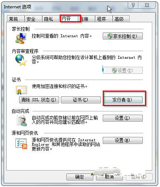The height and width of the screenshot is (187, 160).
Task: Click the Feeds RSS checklist icon
Action: [21, 144]
